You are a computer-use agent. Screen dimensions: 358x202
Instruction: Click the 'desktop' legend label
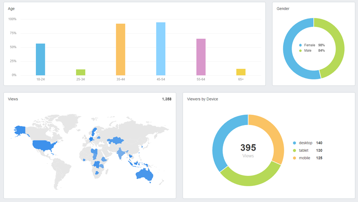[x=305, y=143]
